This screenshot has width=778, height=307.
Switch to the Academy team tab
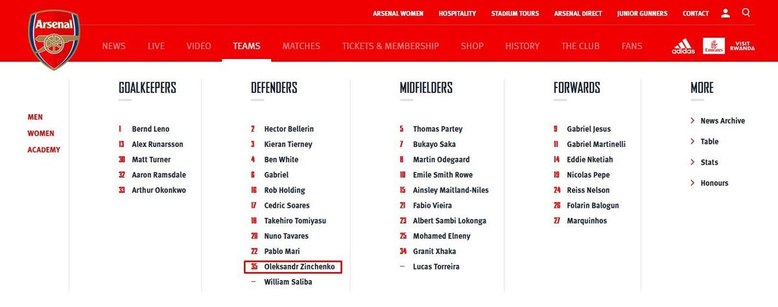[43, 150]
